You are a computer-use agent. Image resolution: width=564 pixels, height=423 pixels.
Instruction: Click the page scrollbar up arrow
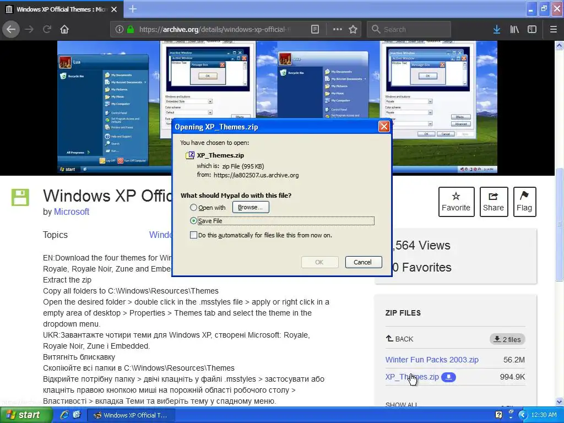coord(559,45)
